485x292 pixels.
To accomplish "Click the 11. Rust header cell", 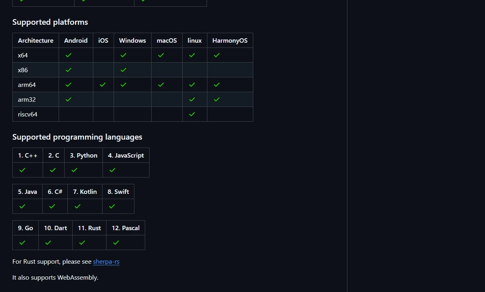I will click(x=89, y=228).
